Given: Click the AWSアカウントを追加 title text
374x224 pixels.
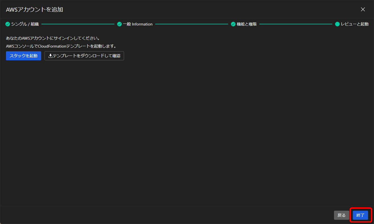Looking at the screenshot, I should (34, 9).
